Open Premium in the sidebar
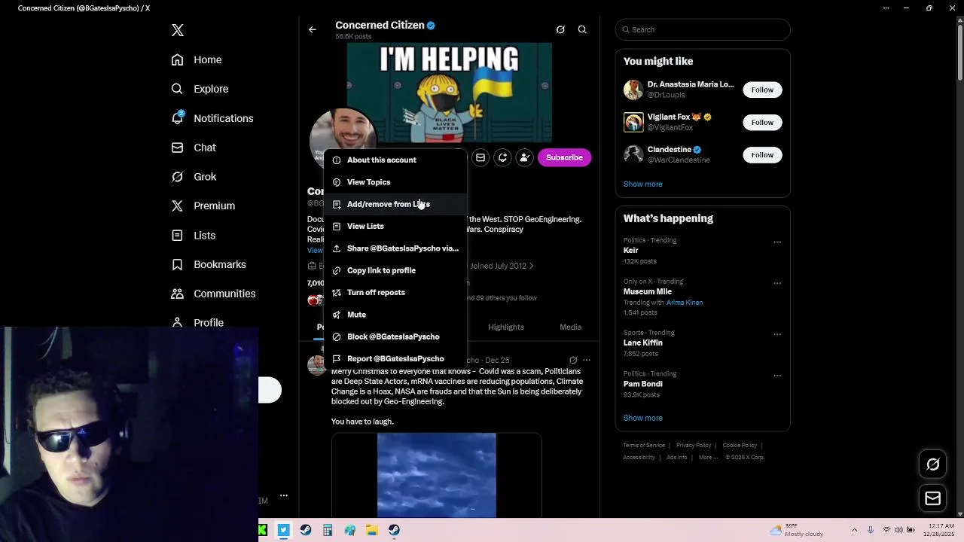Image resolution: width=964 pixels, height=542 pixels. pyautogui.click(x=203, y=206)
